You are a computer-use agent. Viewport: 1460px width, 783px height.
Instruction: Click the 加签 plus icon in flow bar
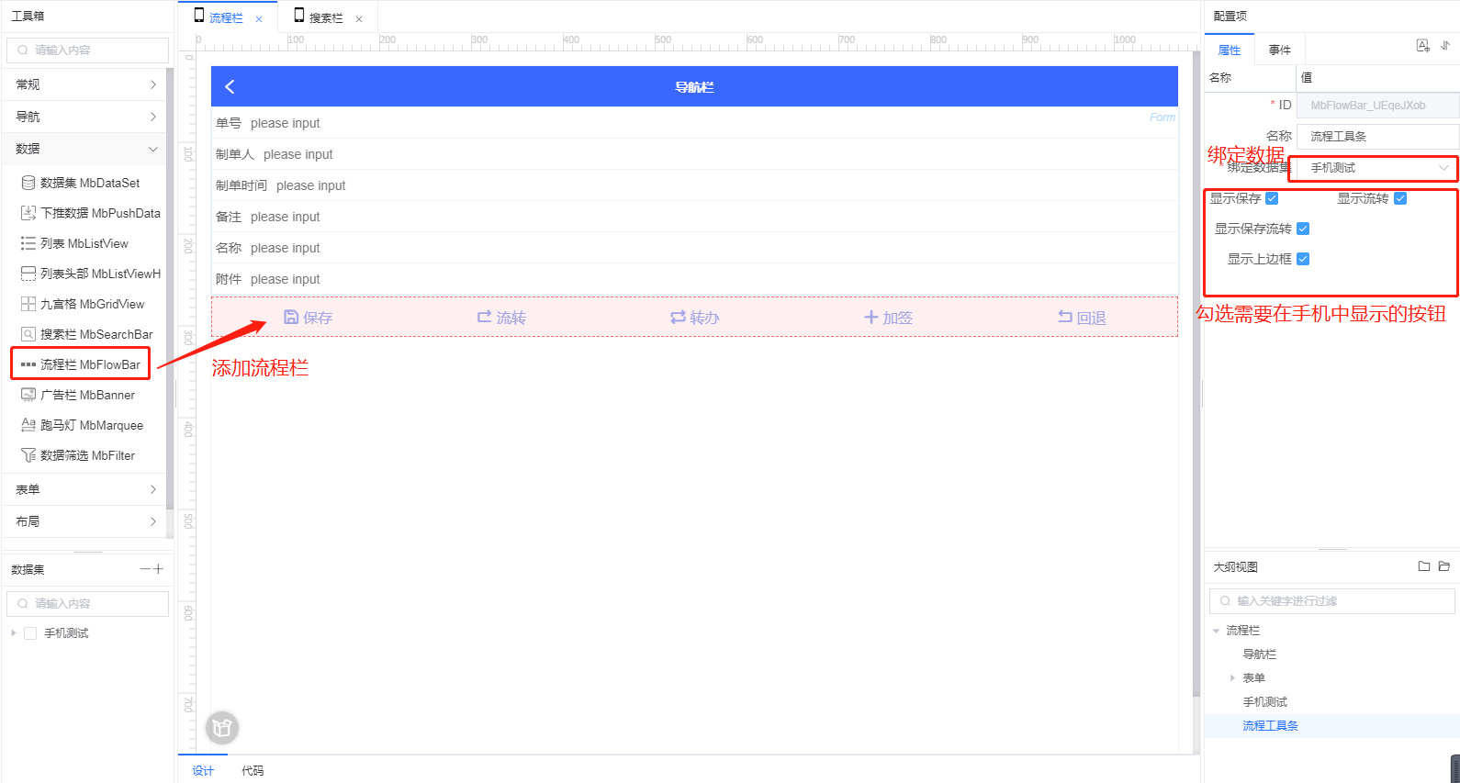870,317
